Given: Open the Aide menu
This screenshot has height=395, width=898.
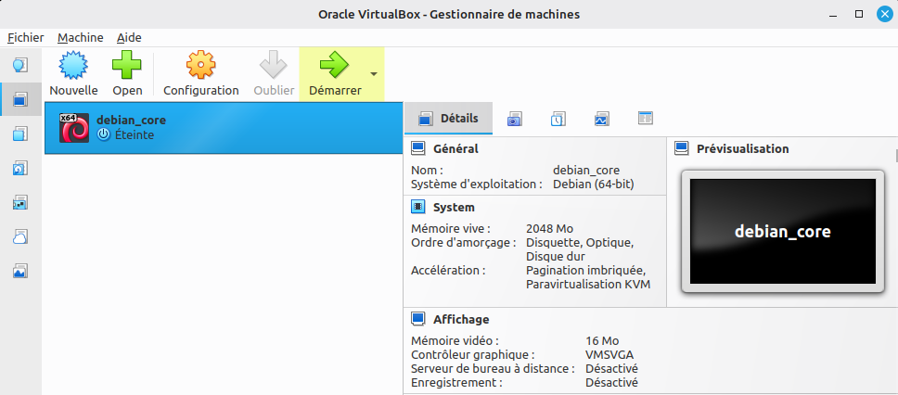Looking at the screenshot, I should pos(129,37).
